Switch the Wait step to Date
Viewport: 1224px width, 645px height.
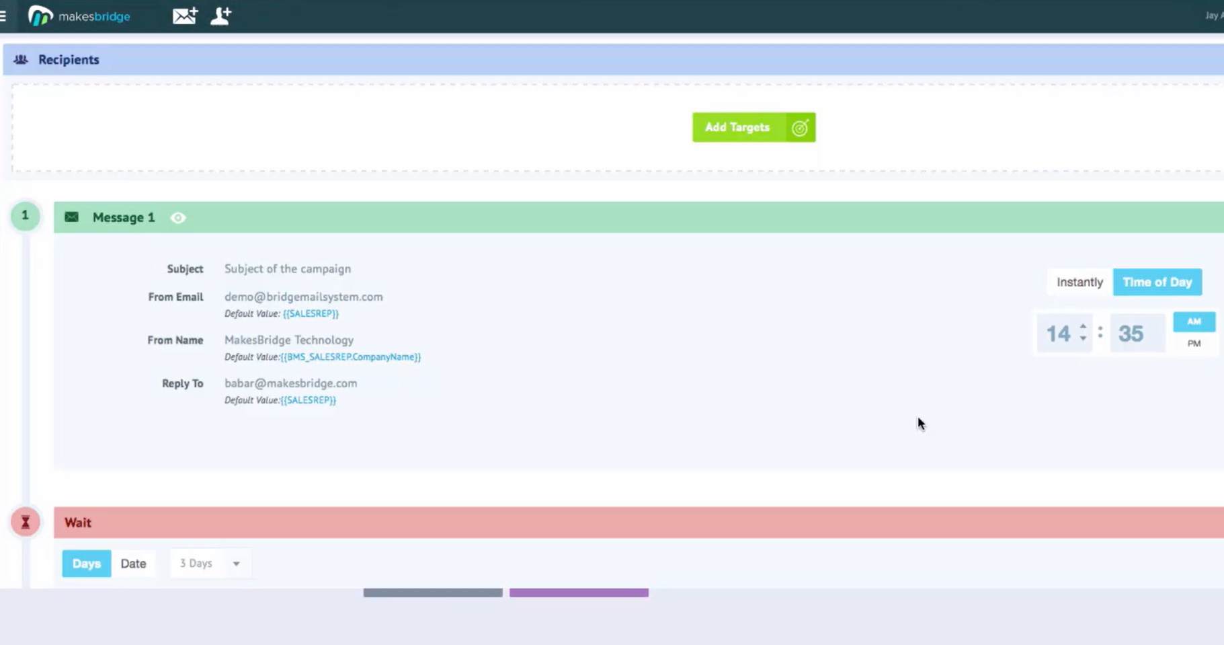133,563
